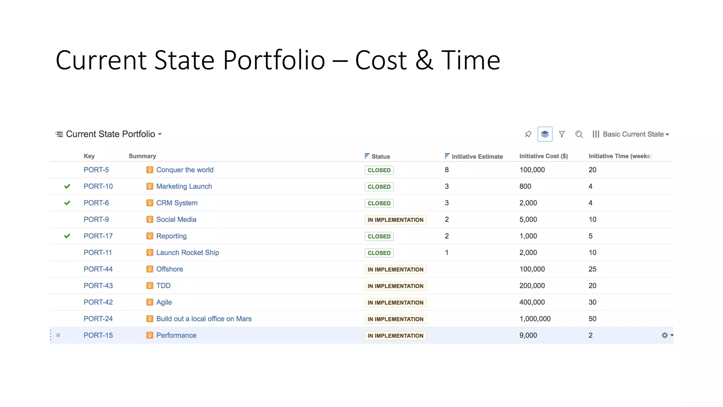The width and height of the screenshot is (723, 407).
Task: Open issue PORT-5 key link
Action: 96,170
